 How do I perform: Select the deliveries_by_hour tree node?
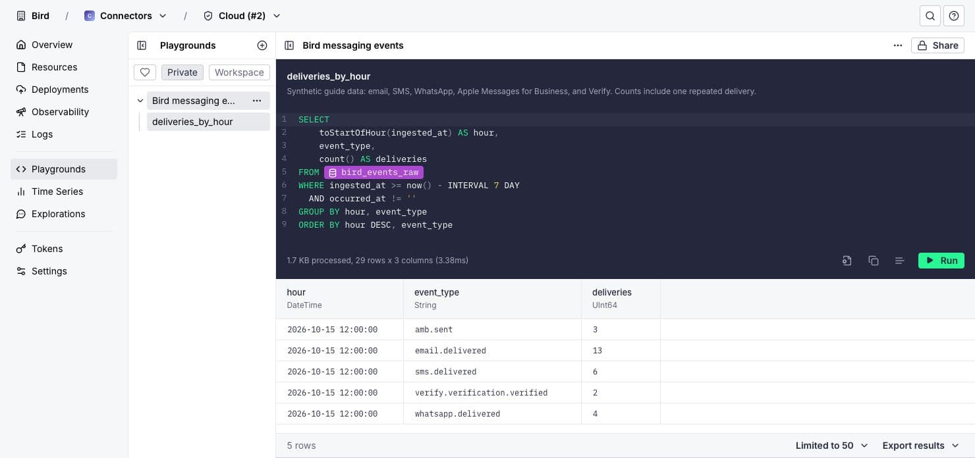tap(208, 122)
